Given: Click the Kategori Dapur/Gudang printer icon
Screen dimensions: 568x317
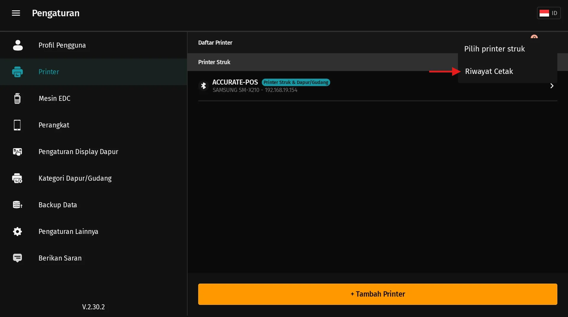Looking at the screenshot, I should tap(17, 178).
